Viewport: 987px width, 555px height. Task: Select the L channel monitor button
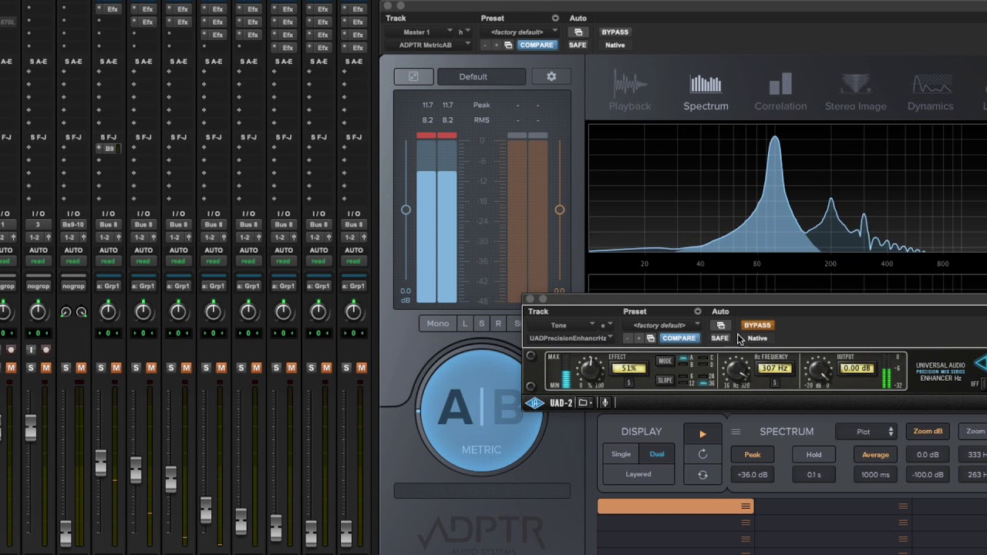465,324
